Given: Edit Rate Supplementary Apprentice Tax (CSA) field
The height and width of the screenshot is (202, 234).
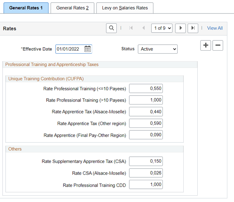Looking at the screenshot, I should click(146, 161).
